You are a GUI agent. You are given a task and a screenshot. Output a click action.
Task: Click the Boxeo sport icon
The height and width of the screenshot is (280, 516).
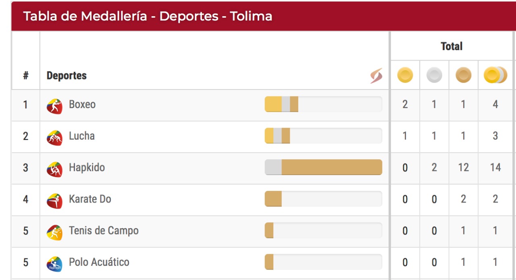[54, 107]
